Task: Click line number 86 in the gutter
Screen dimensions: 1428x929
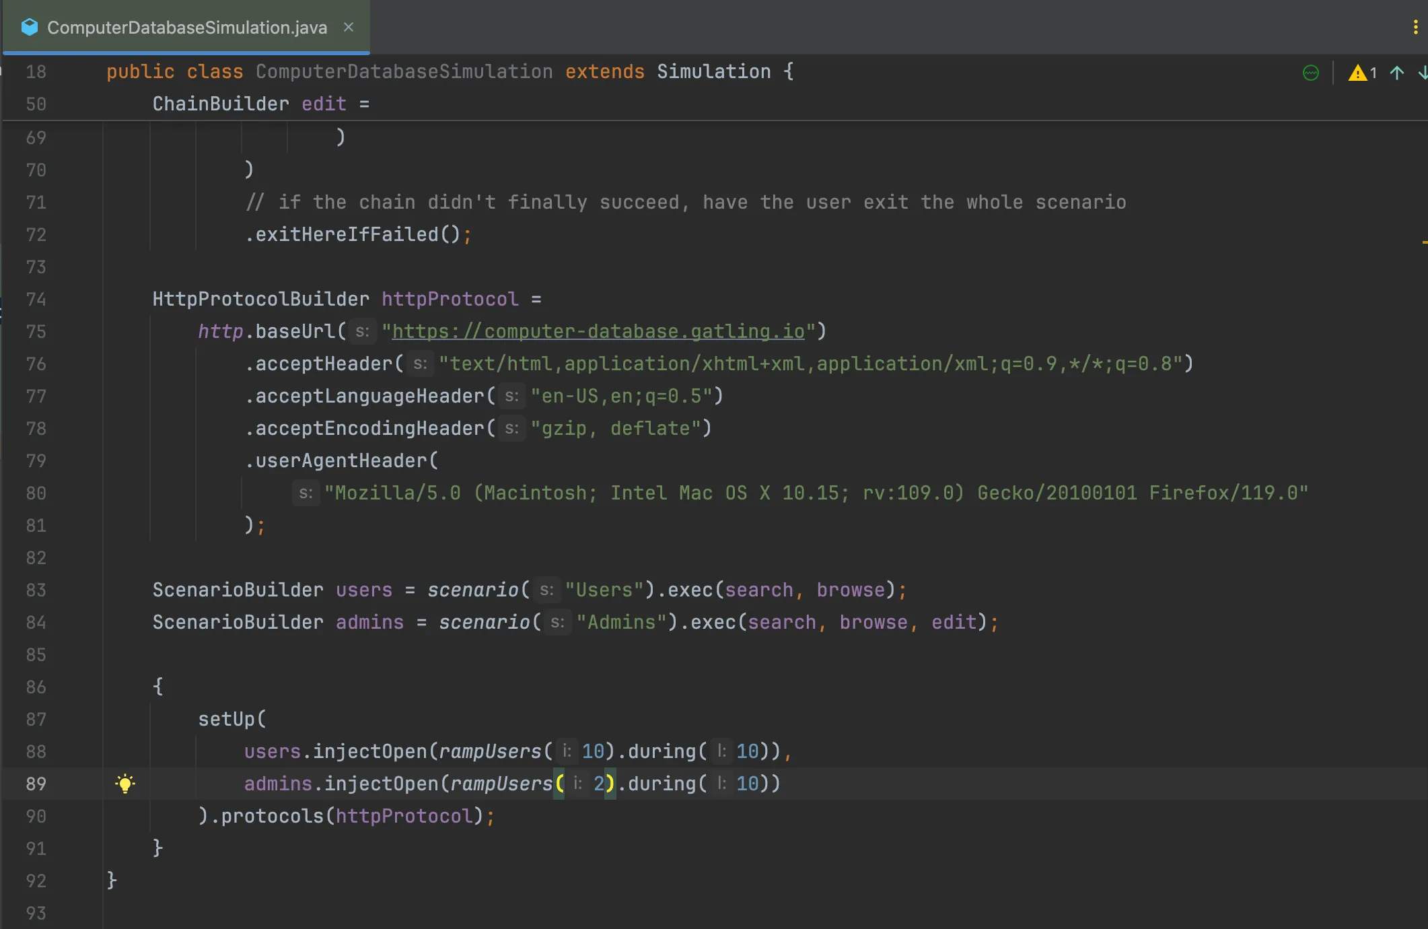Action: pos(36,687)
